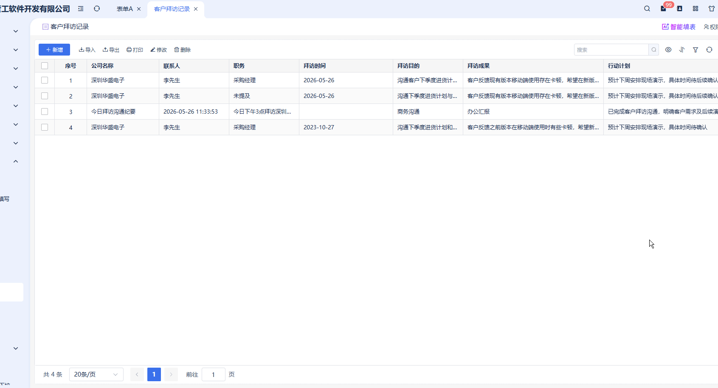This screenshot has width=718, height=388.
Task: Click the 删除 delete button
Action: [x=182, y=50]
